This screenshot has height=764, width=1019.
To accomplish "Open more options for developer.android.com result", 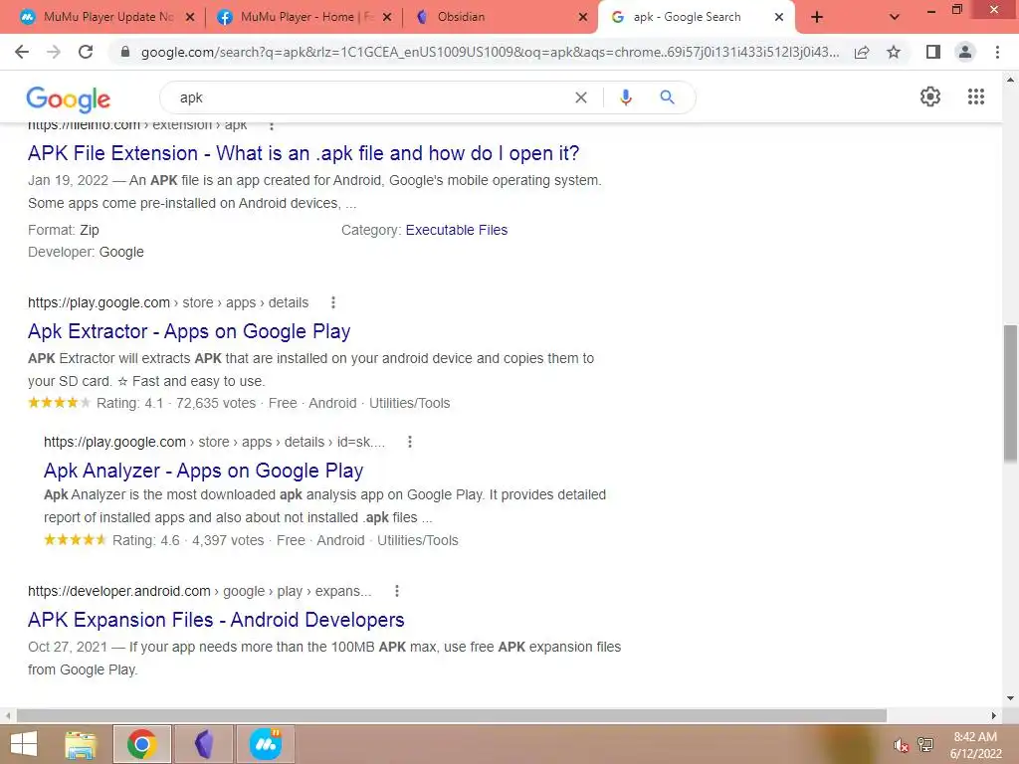I will pyautogui.click(x=396, y=591).
